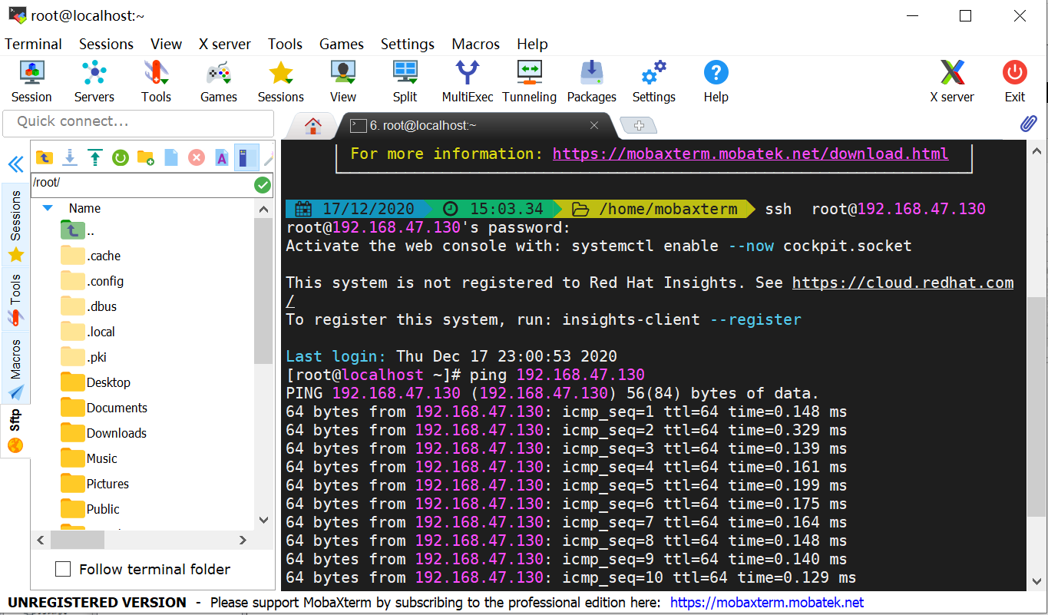Upload files with the green up arrow icon
Image resolution: width=1048 pixels, height=615 pixels.
95,157
